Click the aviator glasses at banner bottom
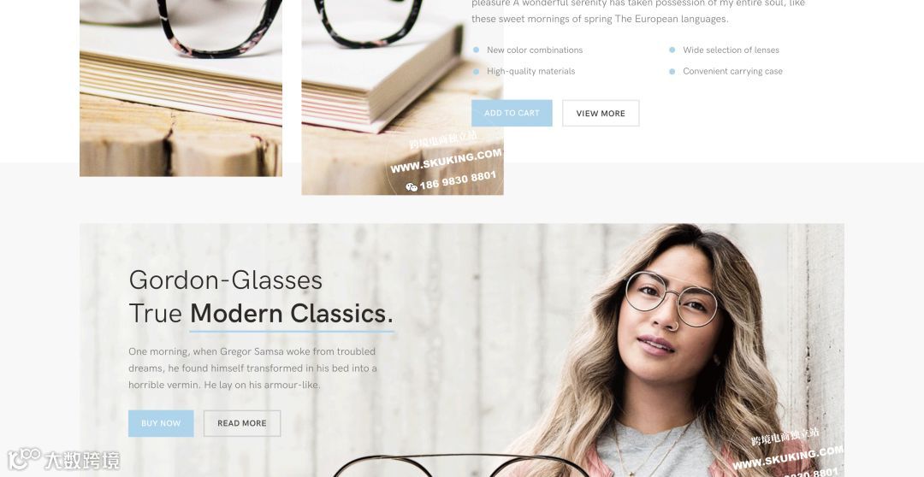This screenshot has height=477, width=924. (459, 465)
